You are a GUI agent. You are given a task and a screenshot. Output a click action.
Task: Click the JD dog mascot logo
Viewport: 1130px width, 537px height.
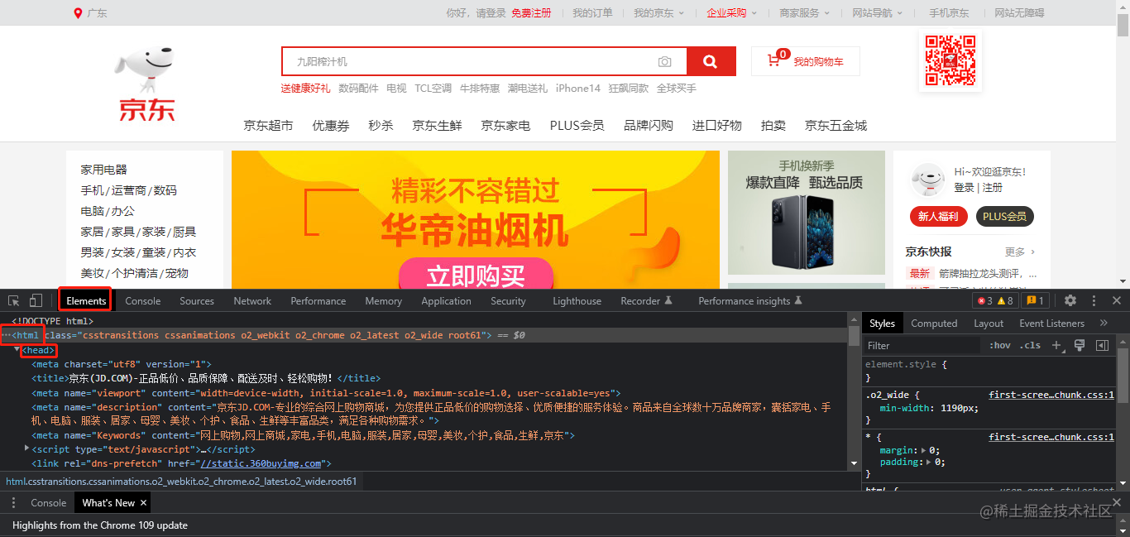[x=147, y=70]
